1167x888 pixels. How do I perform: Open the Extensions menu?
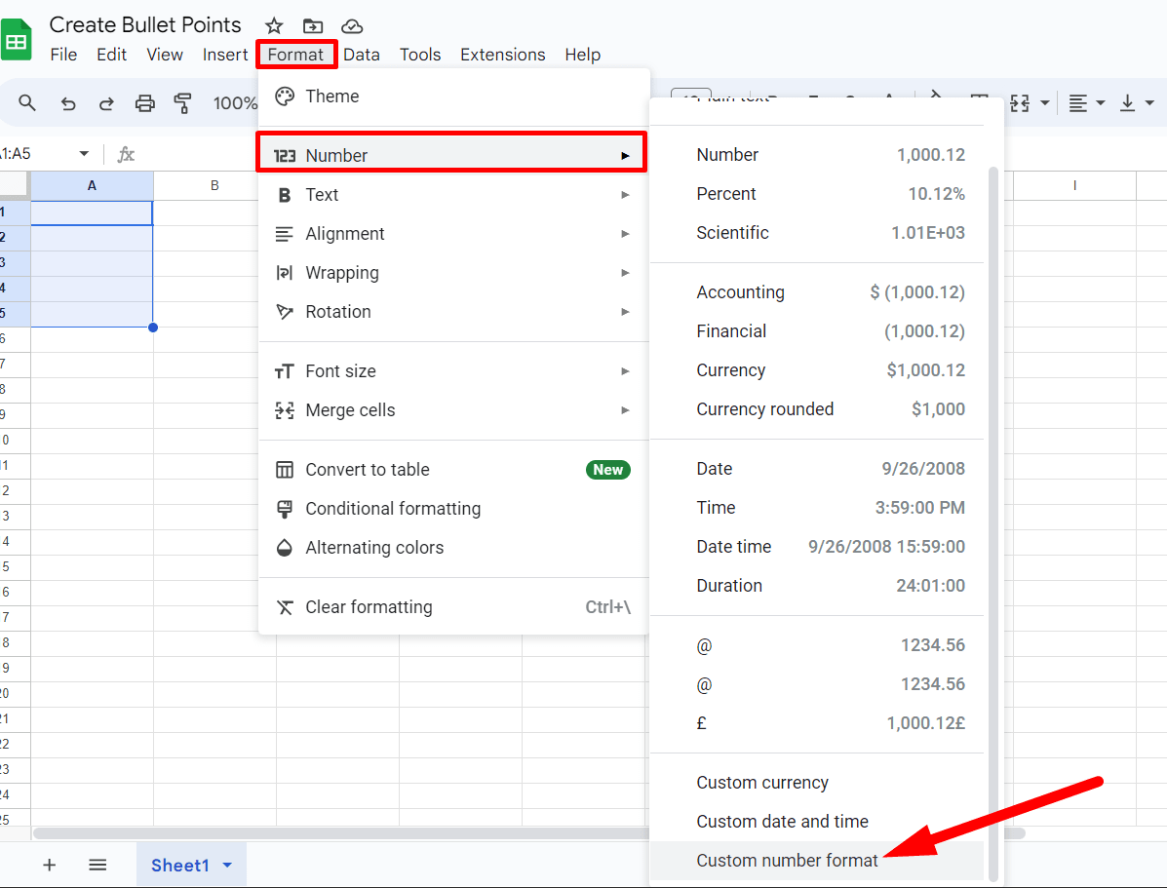[502, 55]
